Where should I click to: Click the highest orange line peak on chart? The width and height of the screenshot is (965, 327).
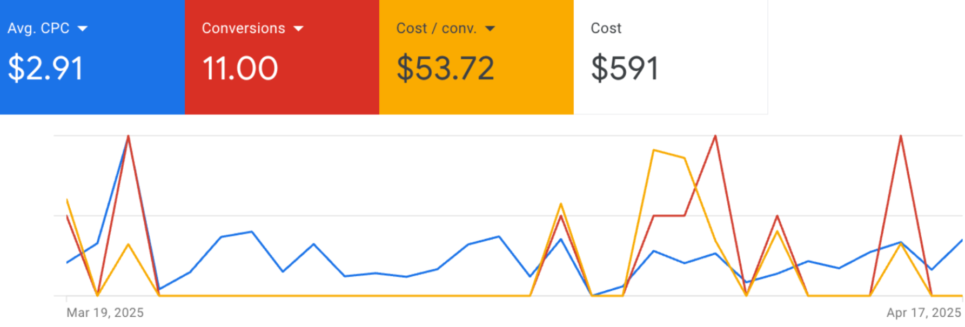tap(654, 150)
